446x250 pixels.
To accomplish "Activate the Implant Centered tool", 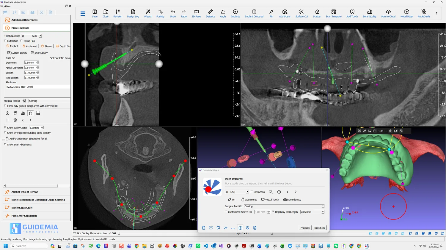I will (254, 13).
